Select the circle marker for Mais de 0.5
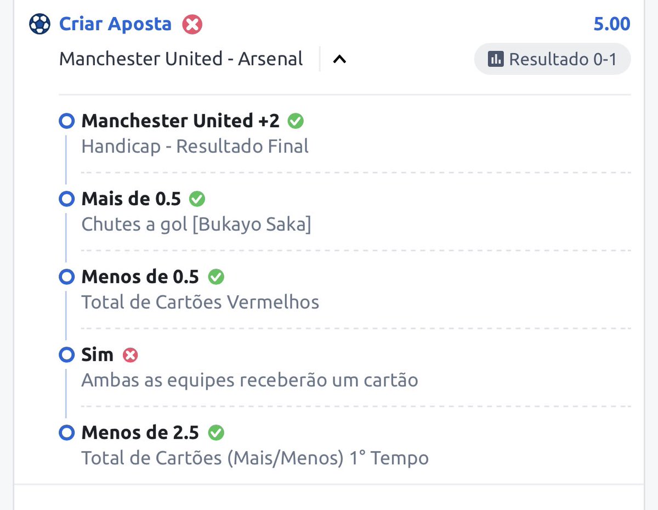The width and height of the screenshot is (658, 510). (x=66, y=199)
